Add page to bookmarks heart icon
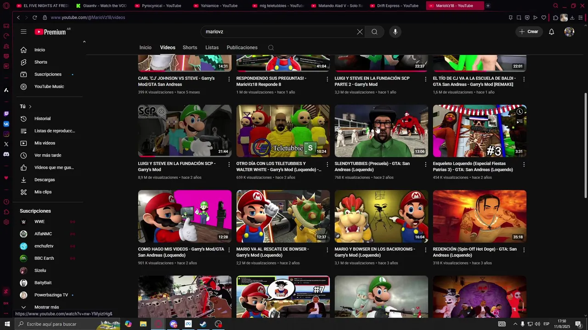Image resolution: width=588 pixels, height=330 pixels. 543,17
